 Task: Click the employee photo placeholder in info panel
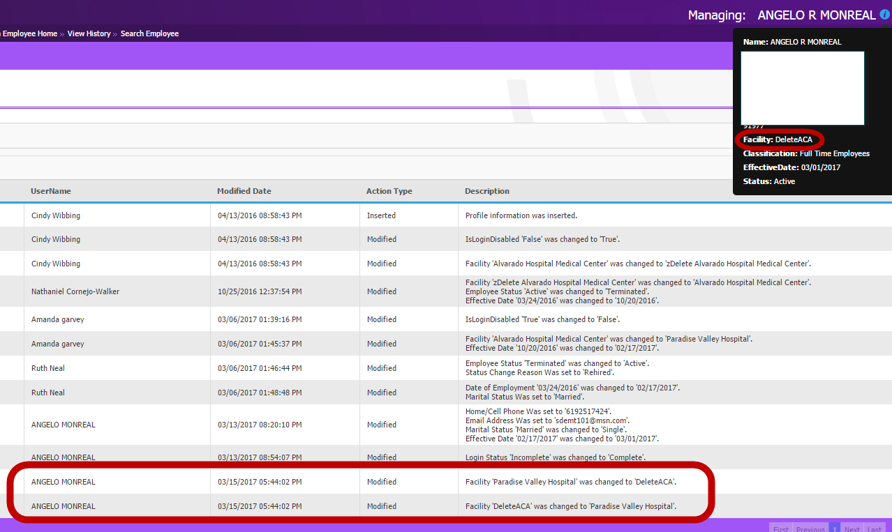click(802, 88)
